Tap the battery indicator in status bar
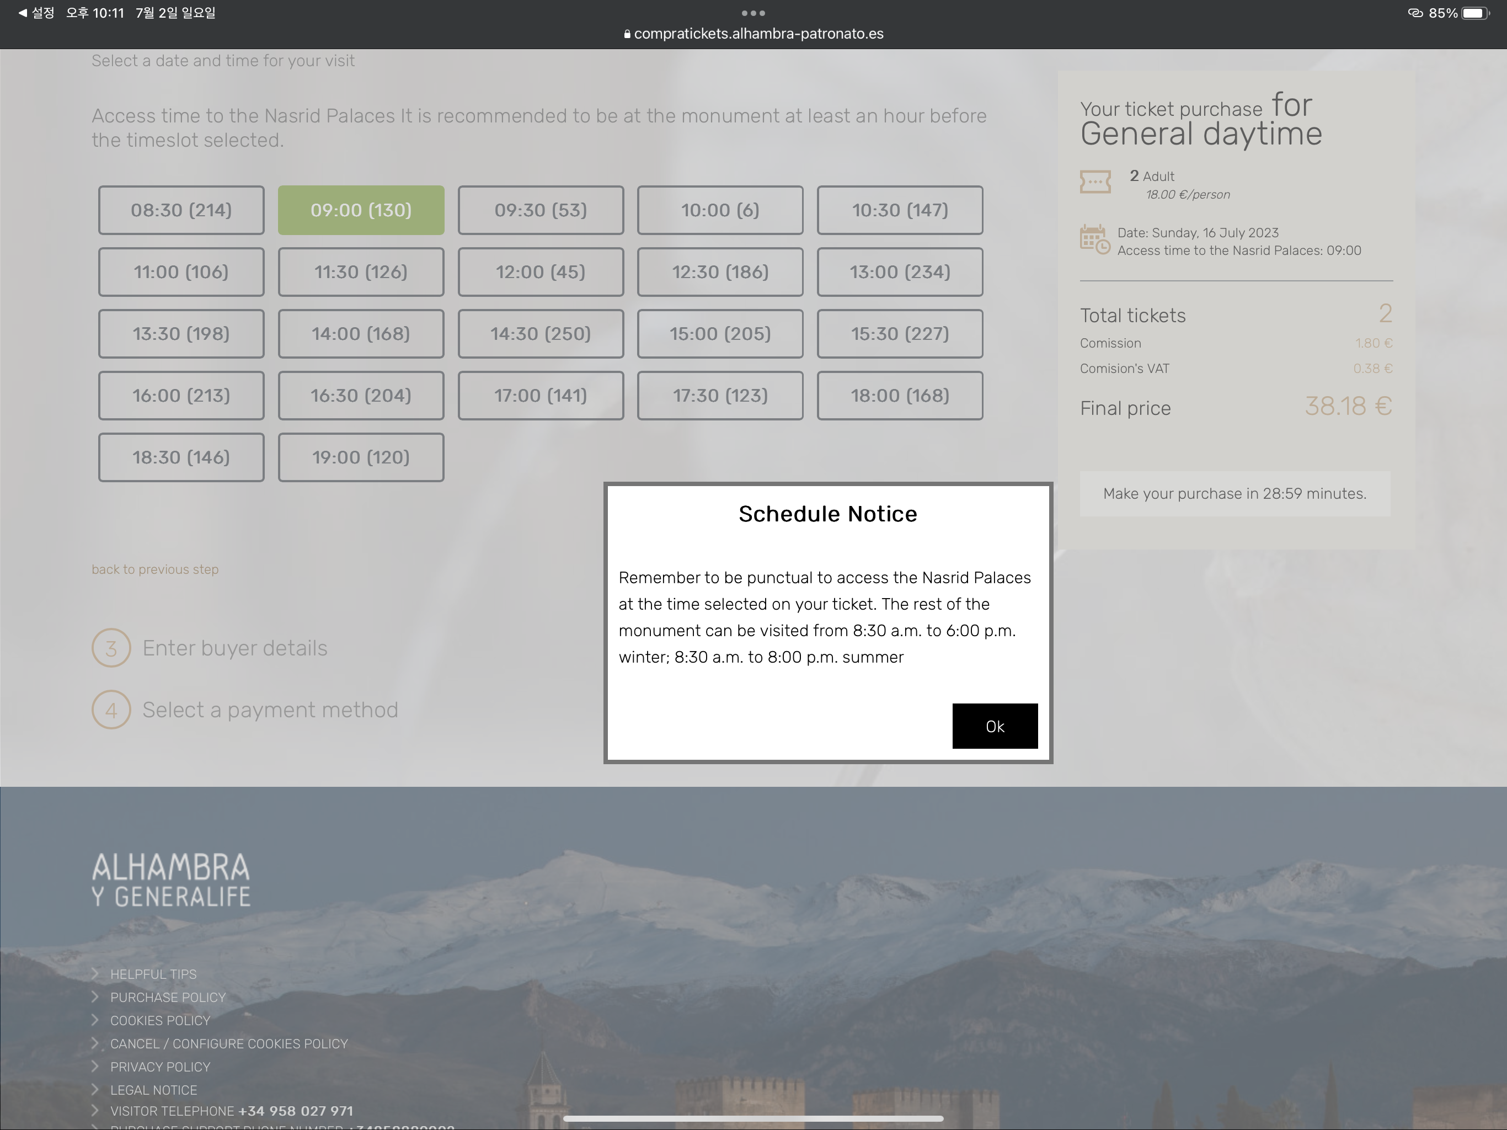 click(x=1475, y=13)
